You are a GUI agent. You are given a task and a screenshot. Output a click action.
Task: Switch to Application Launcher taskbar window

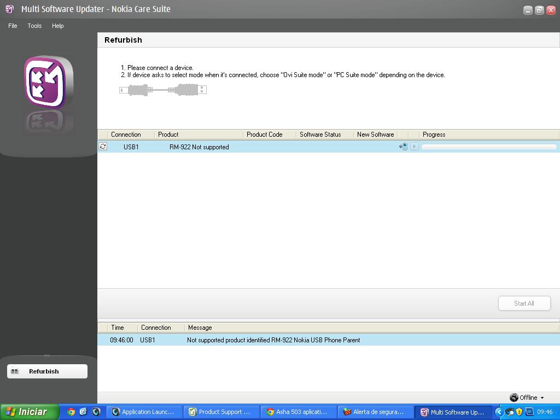144,412
